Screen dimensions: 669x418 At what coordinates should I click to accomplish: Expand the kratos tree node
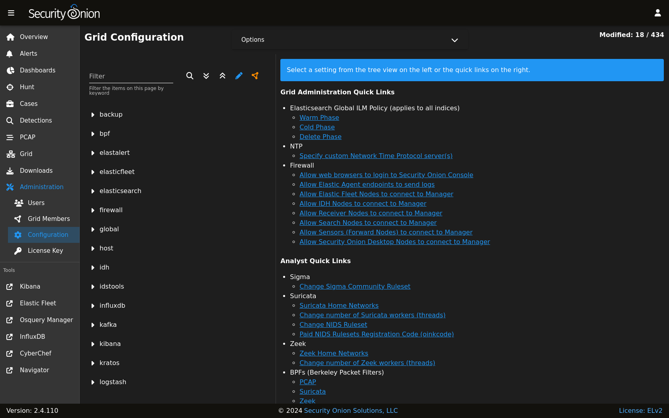93,363
